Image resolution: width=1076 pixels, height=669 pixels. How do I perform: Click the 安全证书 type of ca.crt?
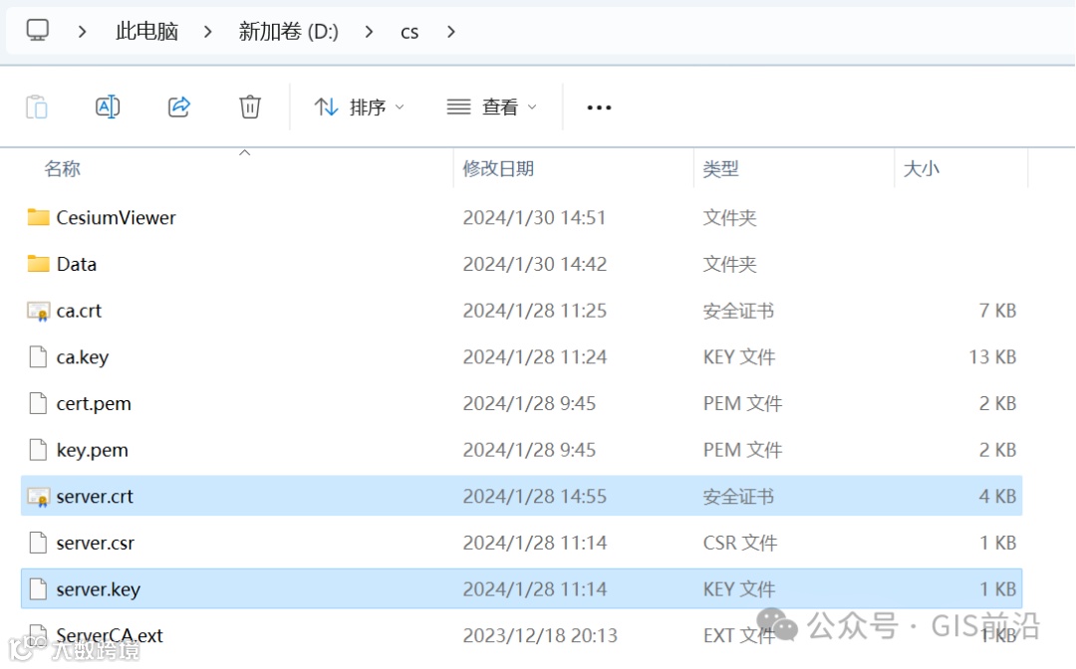738,312
